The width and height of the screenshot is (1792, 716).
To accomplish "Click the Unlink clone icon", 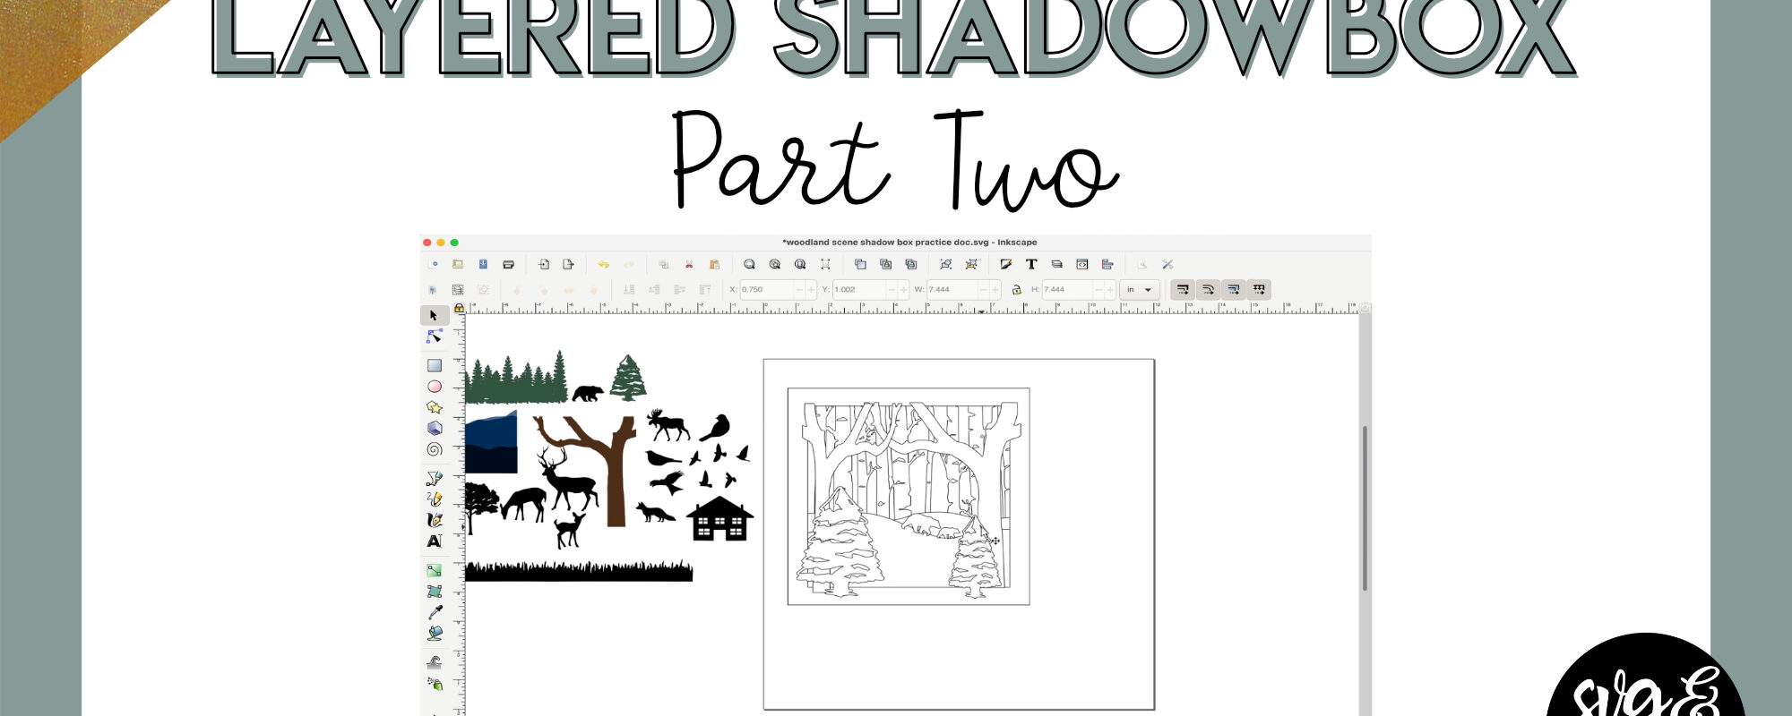I will [x=911, y=264].
